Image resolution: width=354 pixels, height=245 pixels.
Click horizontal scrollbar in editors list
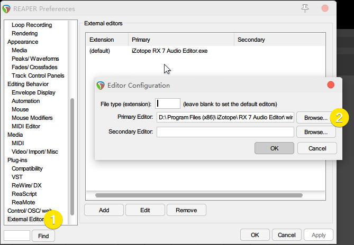pos(198,195)
